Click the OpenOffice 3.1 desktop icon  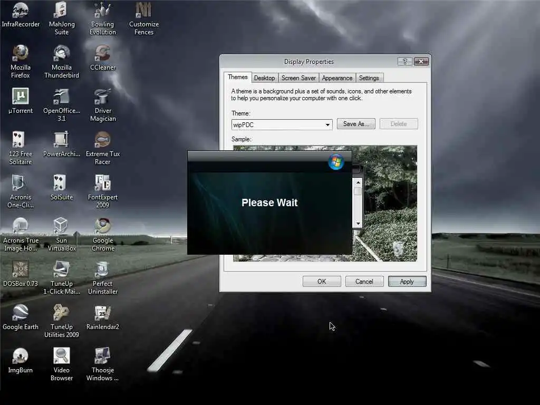[62, 105]
